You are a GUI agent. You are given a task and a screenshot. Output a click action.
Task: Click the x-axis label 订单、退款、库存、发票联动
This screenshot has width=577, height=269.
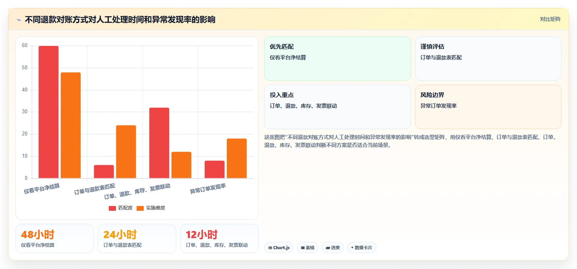coord(137,191)
